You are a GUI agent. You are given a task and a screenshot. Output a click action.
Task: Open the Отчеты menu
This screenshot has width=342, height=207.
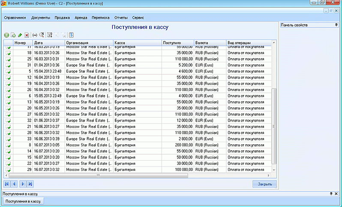click(121, 18)
